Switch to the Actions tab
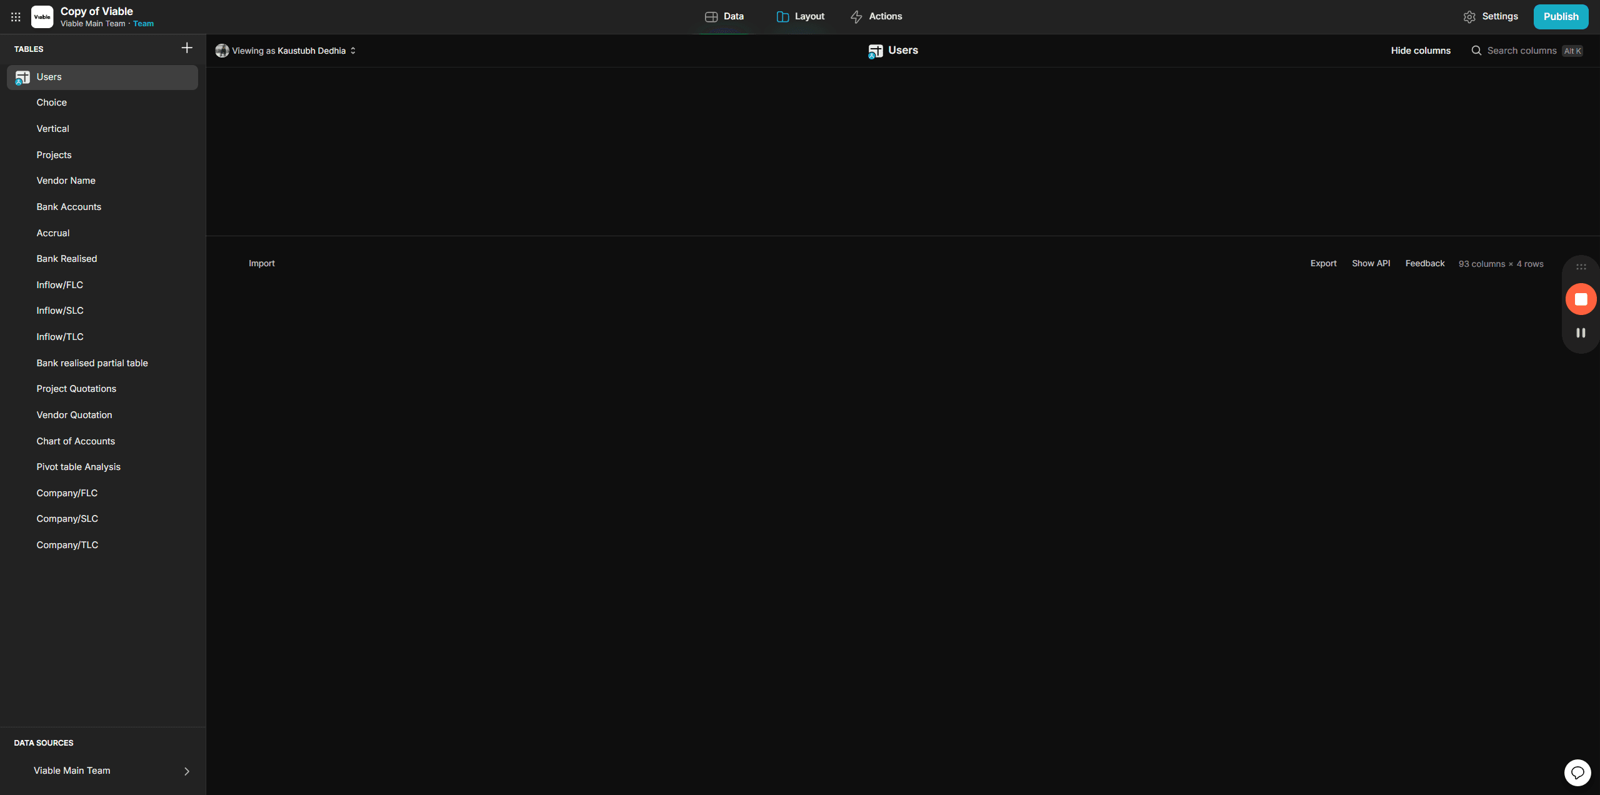This screenshot has height=795, width=1600. (x=876, y=17)
